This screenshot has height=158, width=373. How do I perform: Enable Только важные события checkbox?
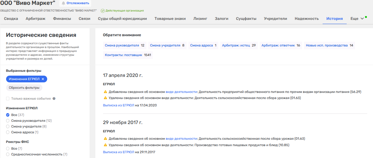point(8,99)
